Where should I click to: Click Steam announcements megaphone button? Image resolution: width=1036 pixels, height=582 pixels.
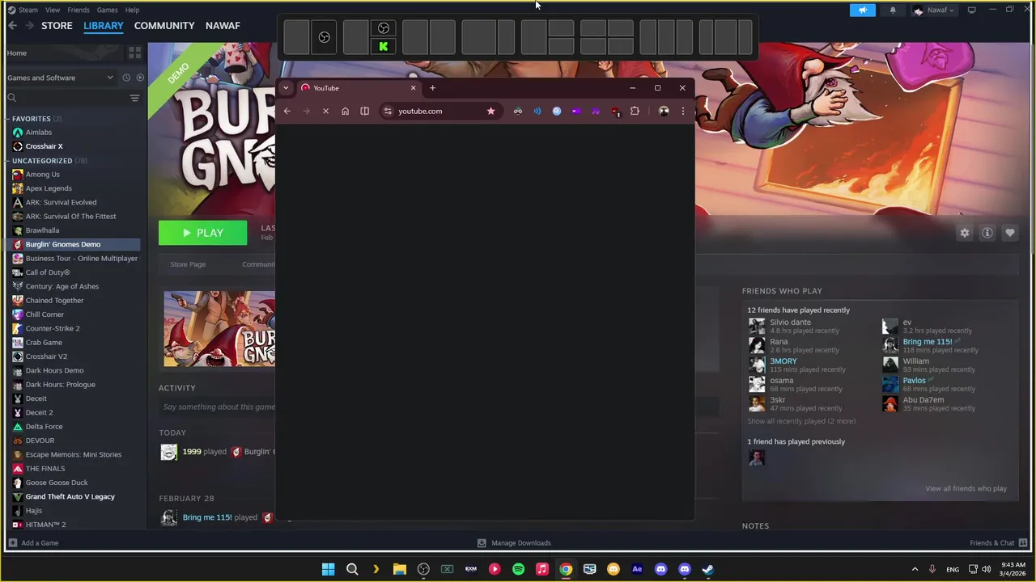pos(863,10)
